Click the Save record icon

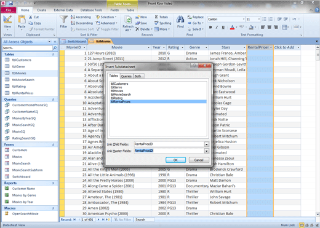point(137,23)
